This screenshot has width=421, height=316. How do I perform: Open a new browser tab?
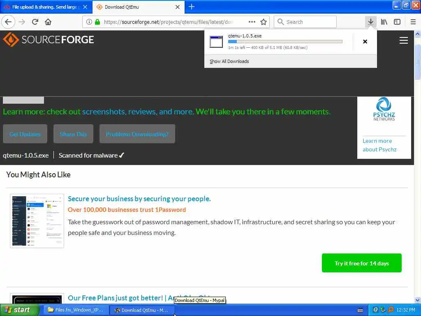click(192, 7)
